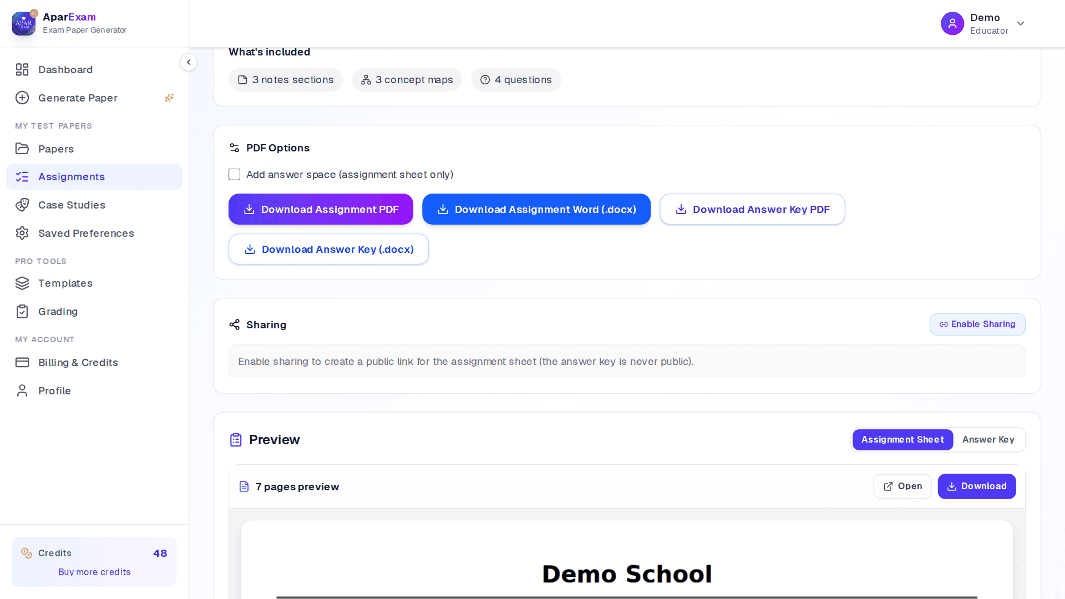This screenshot has width=1065, height=599.
Task: Open the Papers folder icon
Action: tap(22, 149)
